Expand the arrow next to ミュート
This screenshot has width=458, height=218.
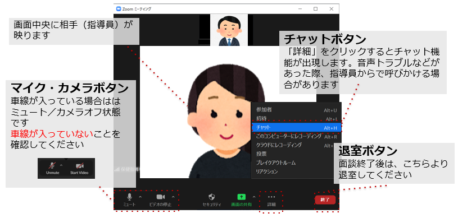[x=140, y=197]
